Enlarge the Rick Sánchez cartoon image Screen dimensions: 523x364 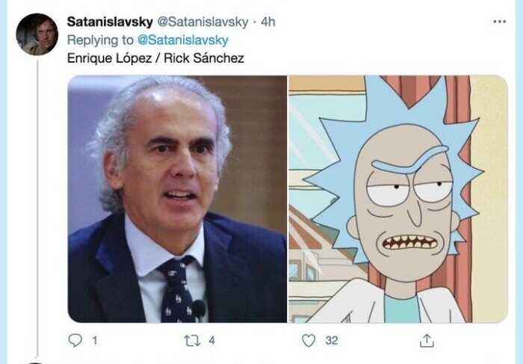398,199
